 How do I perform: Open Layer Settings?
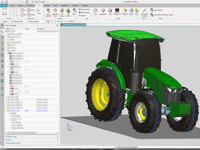coord(84,9)
